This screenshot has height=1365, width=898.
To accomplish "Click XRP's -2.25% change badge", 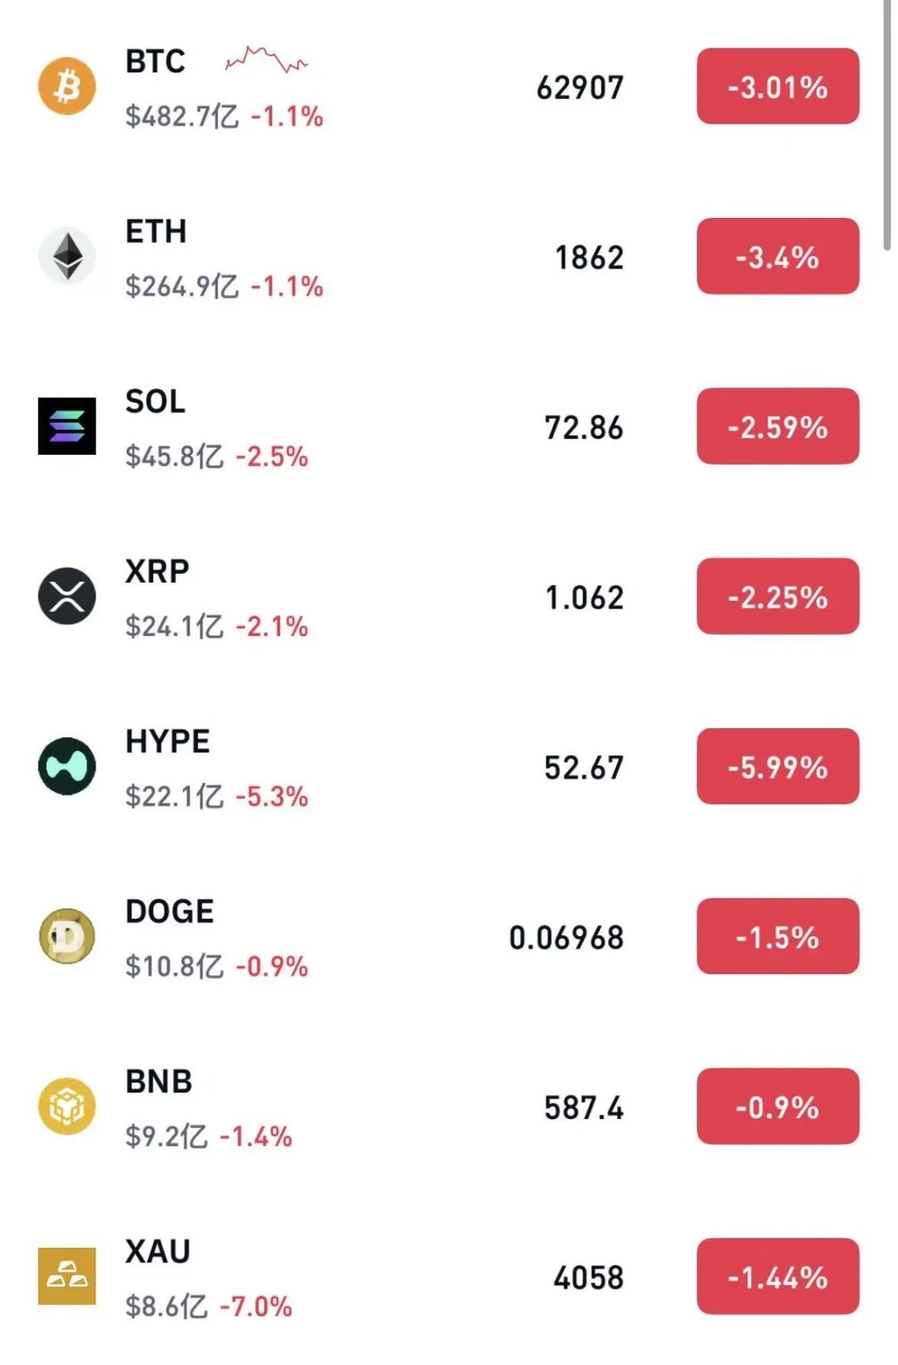I will click(x=777, y=596).
